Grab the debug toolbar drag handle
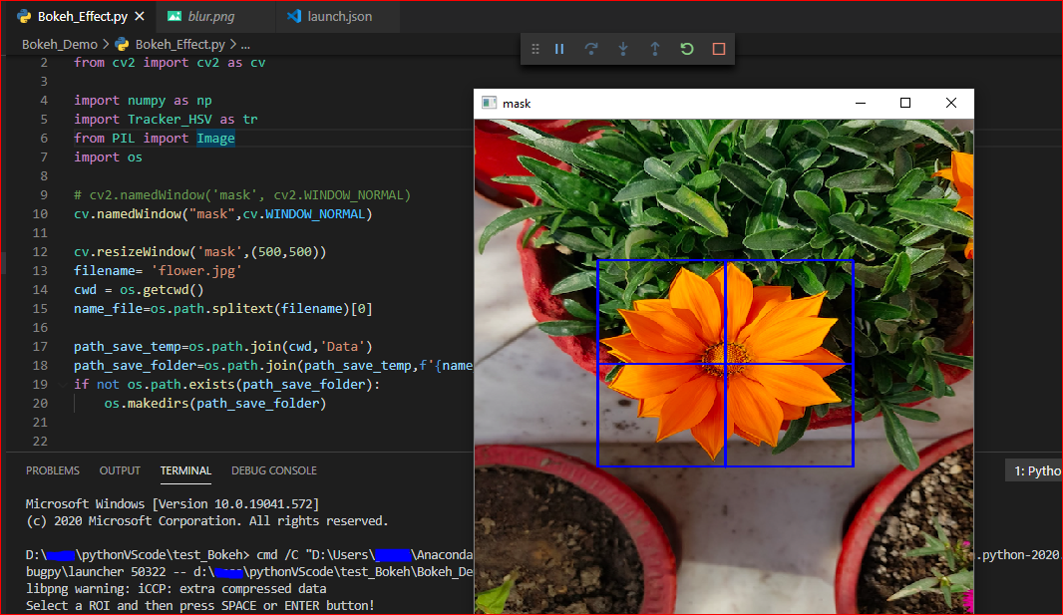 coord(534,49)
